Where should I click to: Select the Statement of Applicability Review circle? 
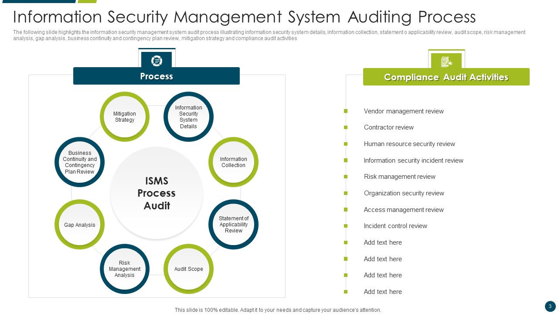(x=234, y=224)
